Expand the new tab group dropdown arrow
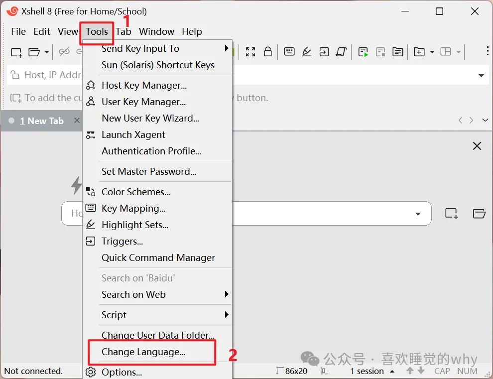Viewport: 493px width, 379px height. 432,52
